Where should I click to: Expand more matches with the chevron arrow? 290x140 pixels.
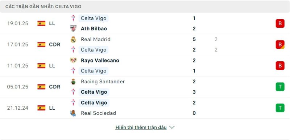click(172, 127)
